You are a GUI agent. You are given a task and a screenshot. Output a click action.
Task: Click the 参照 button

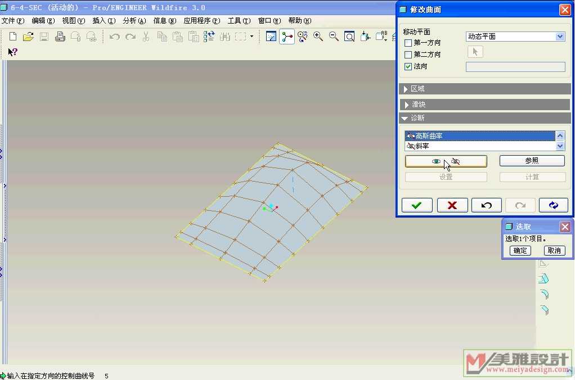(532, 161)
